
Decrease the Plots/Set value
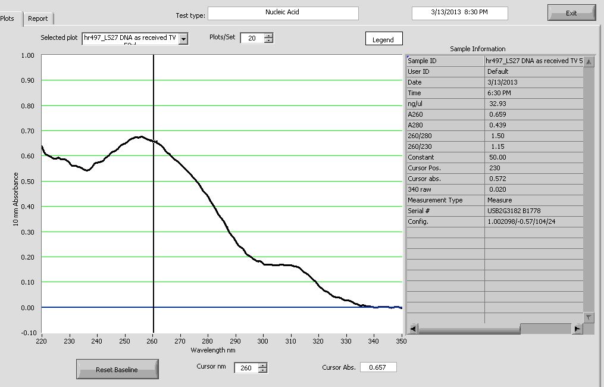click(x=268, y=40)
